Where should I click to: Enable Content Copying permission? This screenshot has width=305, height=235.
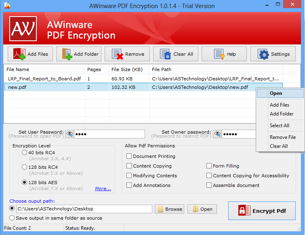tap(129, 166)
